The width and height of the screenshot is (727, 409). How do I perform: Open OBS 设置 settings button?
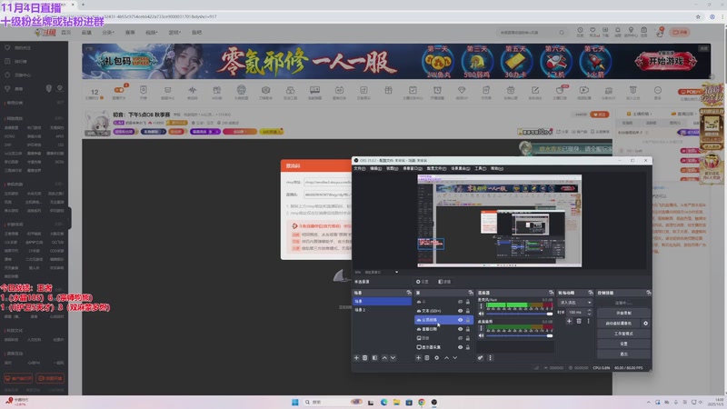pos(623,344)
